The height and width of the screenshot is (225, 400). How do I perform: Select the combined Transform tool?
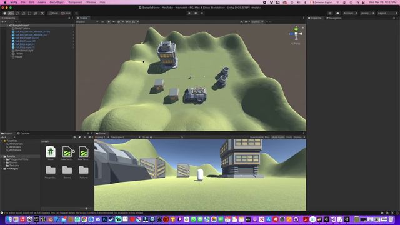(36, 13)
